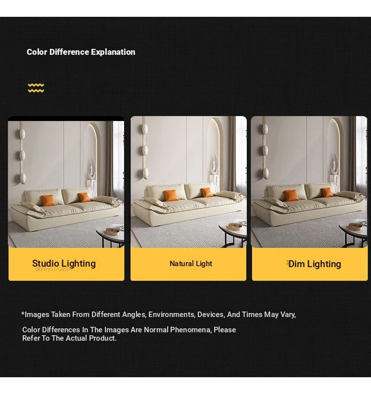
Task: Click the yellow wavy lines icon
Action: [x=36, y=88]
